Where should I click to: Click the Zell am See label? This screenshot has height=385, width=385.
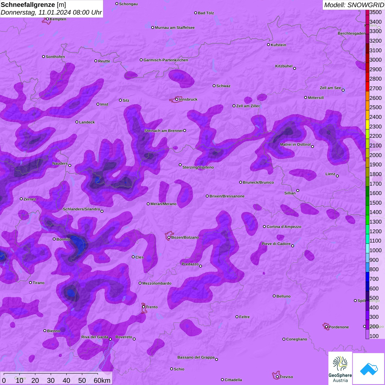coord(330,88)
